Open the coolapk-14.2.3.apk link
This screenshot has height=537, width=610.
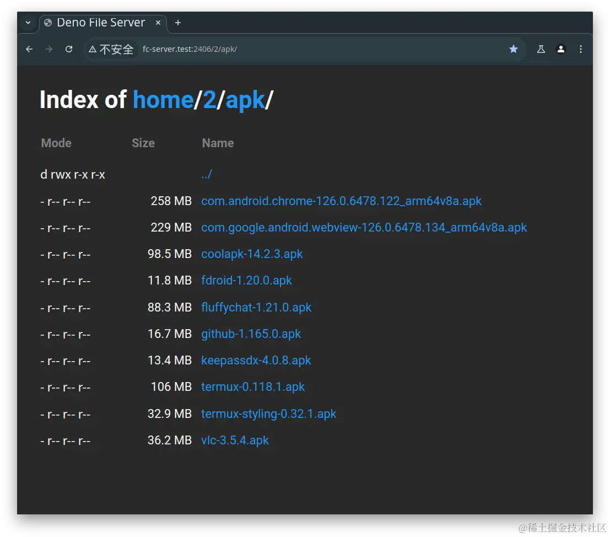[252, 254]
